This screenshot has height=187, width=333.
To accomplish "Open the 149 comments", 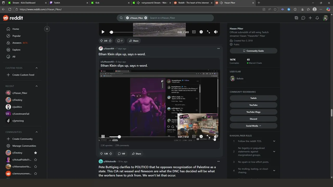I will point(121,154).
